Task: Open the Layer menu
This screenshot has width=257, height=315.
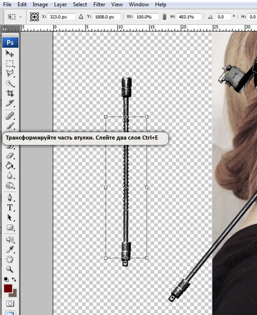Action: (60, 5)
